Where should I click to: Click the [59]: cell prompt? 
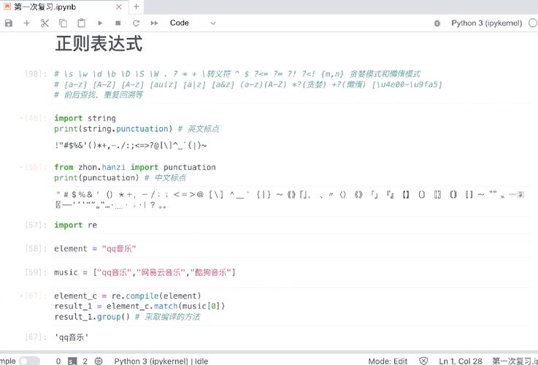pyautogui.click(x=36, y=272)
